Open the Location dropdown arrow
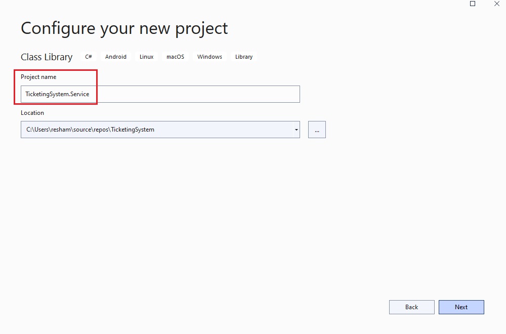The image size is (506, 334). pos(296,130)
